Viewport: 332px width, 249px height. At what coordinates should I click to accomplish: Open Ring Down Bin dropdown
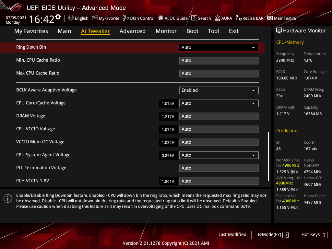click(219, 48)
